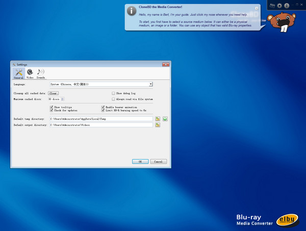Click the registration card icon in top bar

[x=272, y=5]
